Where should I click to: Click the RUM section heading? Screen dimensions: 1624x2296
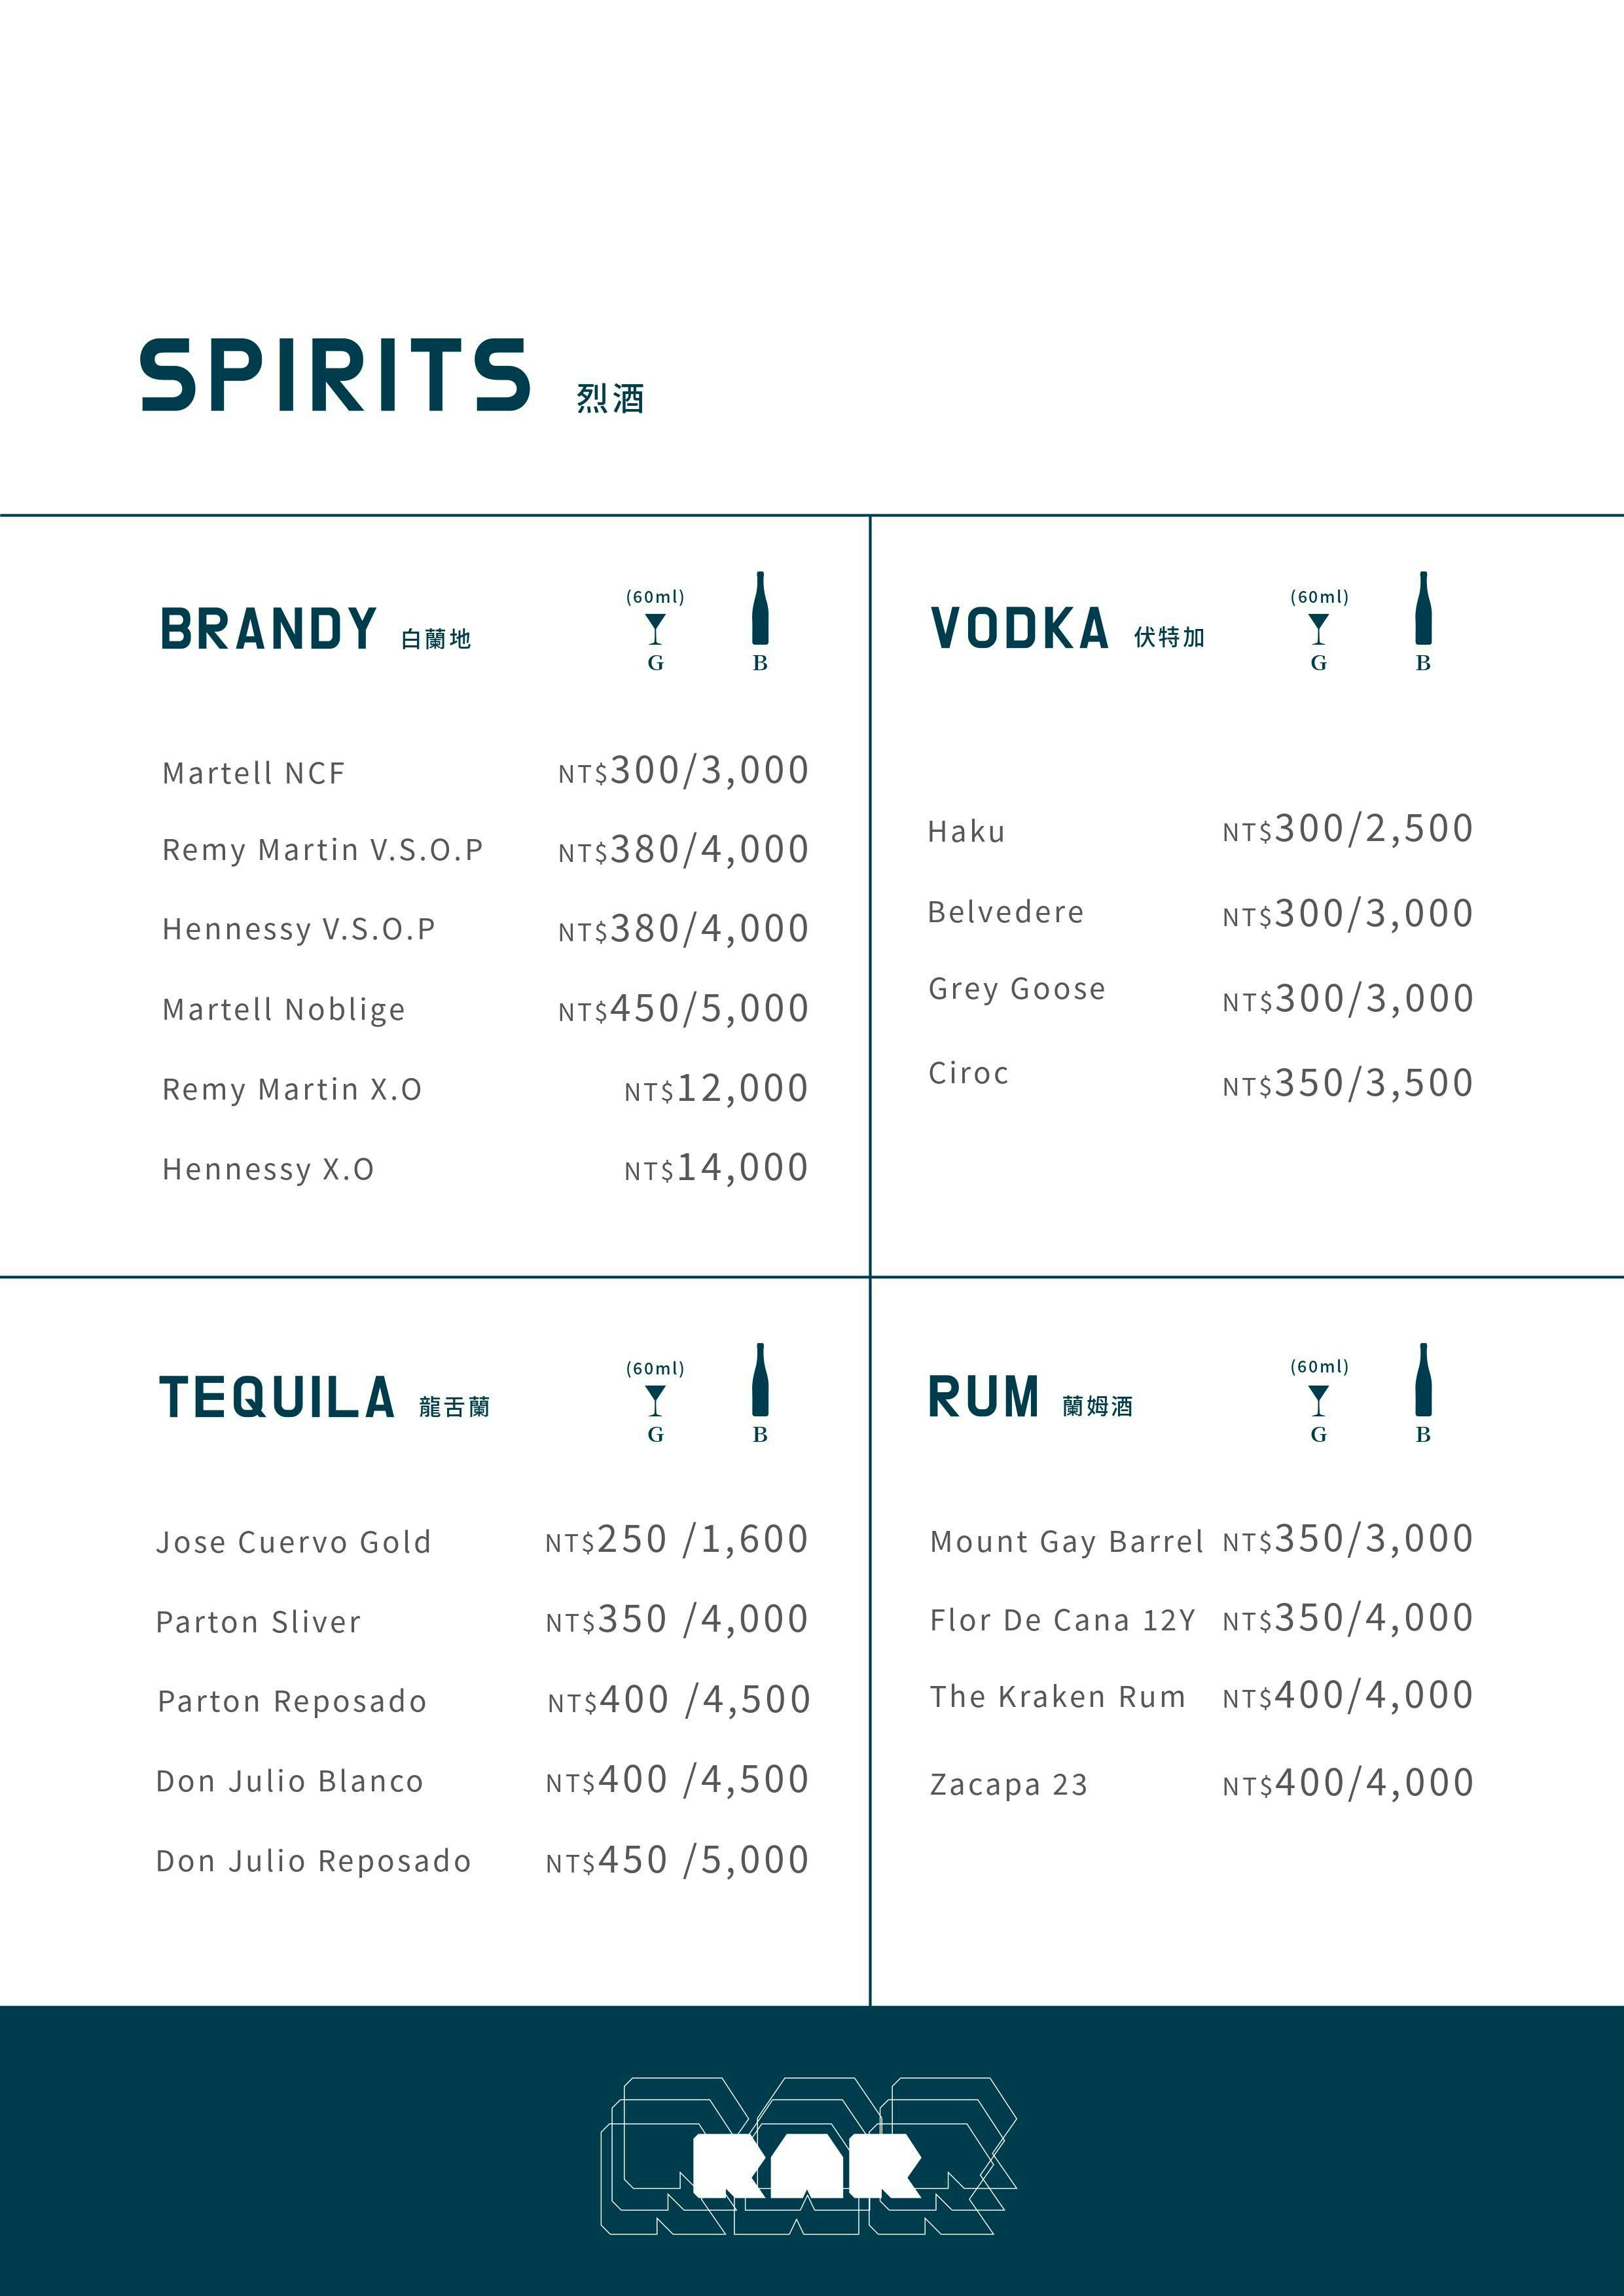[984, 1397]
